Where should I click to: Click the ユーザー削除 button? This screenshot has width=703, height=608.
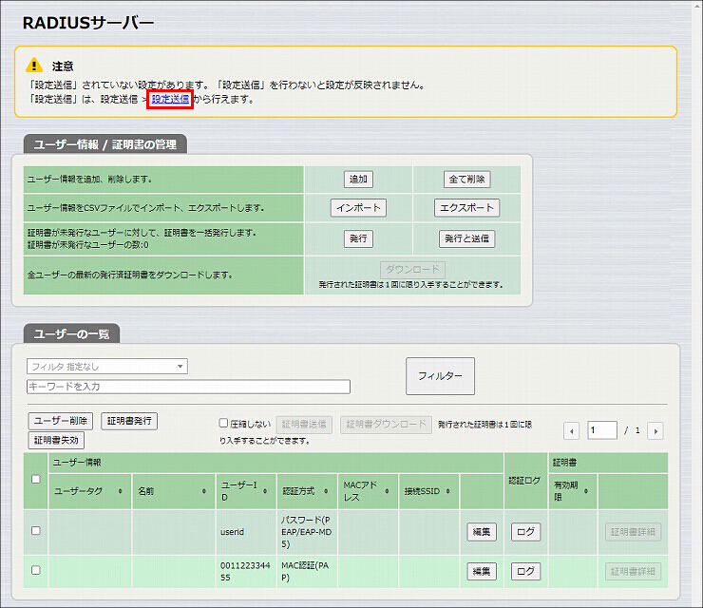coord(61,421)
